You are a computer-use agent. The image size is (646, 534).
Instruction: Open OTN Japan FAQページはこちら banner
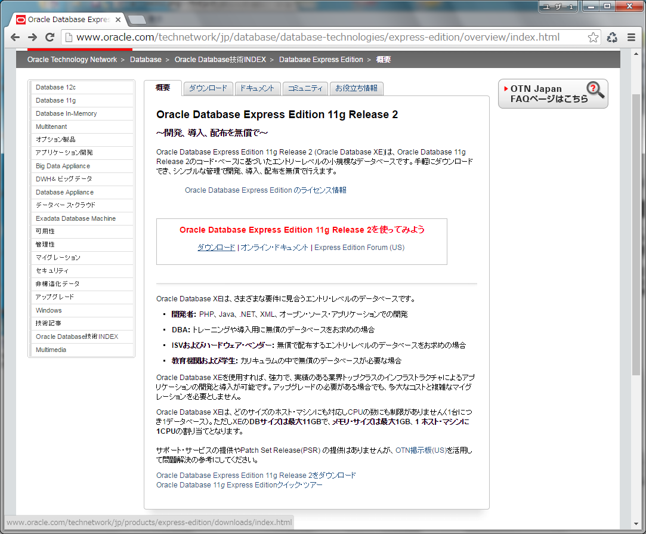[553, 94]
